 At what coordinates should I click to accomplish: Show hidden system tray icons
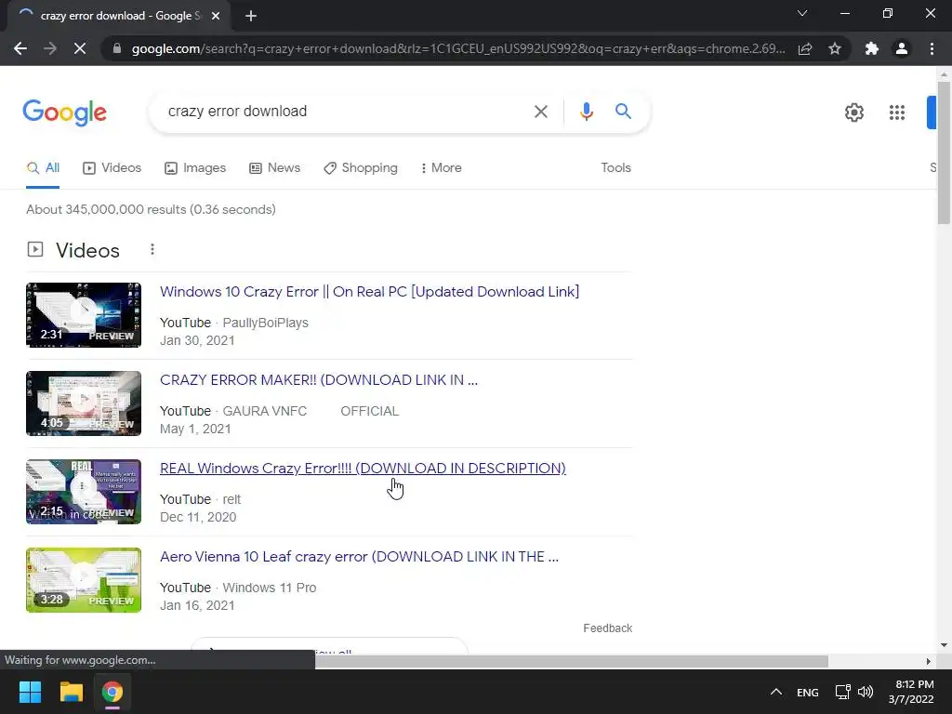point(776,692)
